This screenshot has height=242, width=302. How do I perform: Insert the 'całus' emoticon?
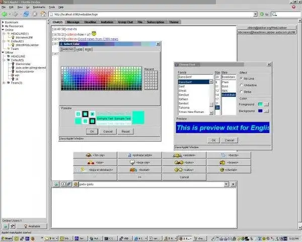[184, 170]
